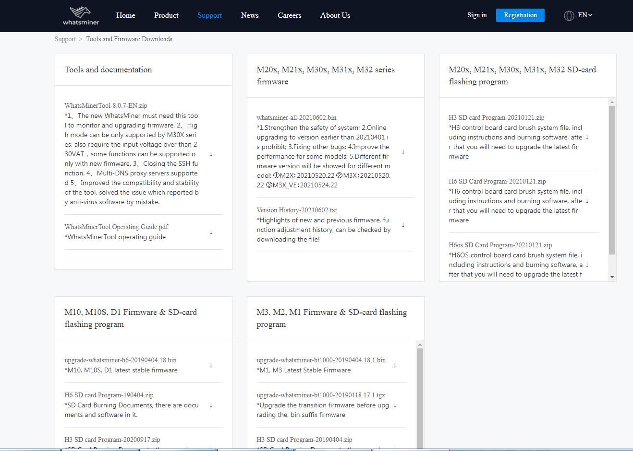633x451 pixels.
Task: Click the Whatsminer logo
Action: 81,15
